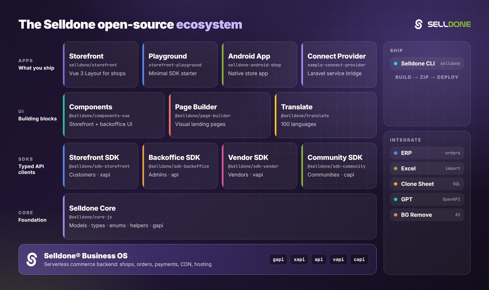This screenshot has width=489, height=290.
Task: Select the Selldone CLI row
Action: [427, 64]
